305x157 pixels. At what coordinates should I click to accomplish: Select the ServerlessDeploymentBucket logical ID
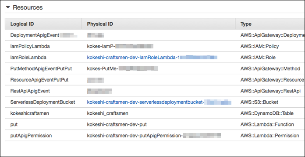coord(43,102)
